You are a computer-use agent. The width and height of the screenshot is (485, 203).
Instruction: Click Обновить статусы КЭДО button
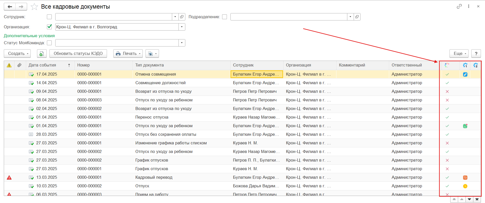pos(78,54)
